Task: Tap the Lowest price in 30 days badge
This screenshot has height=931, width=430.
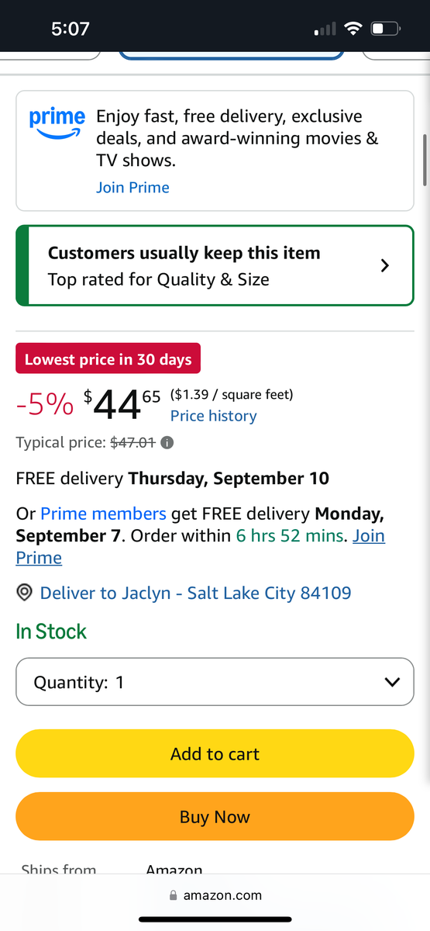Action: (x=108, y=359)
